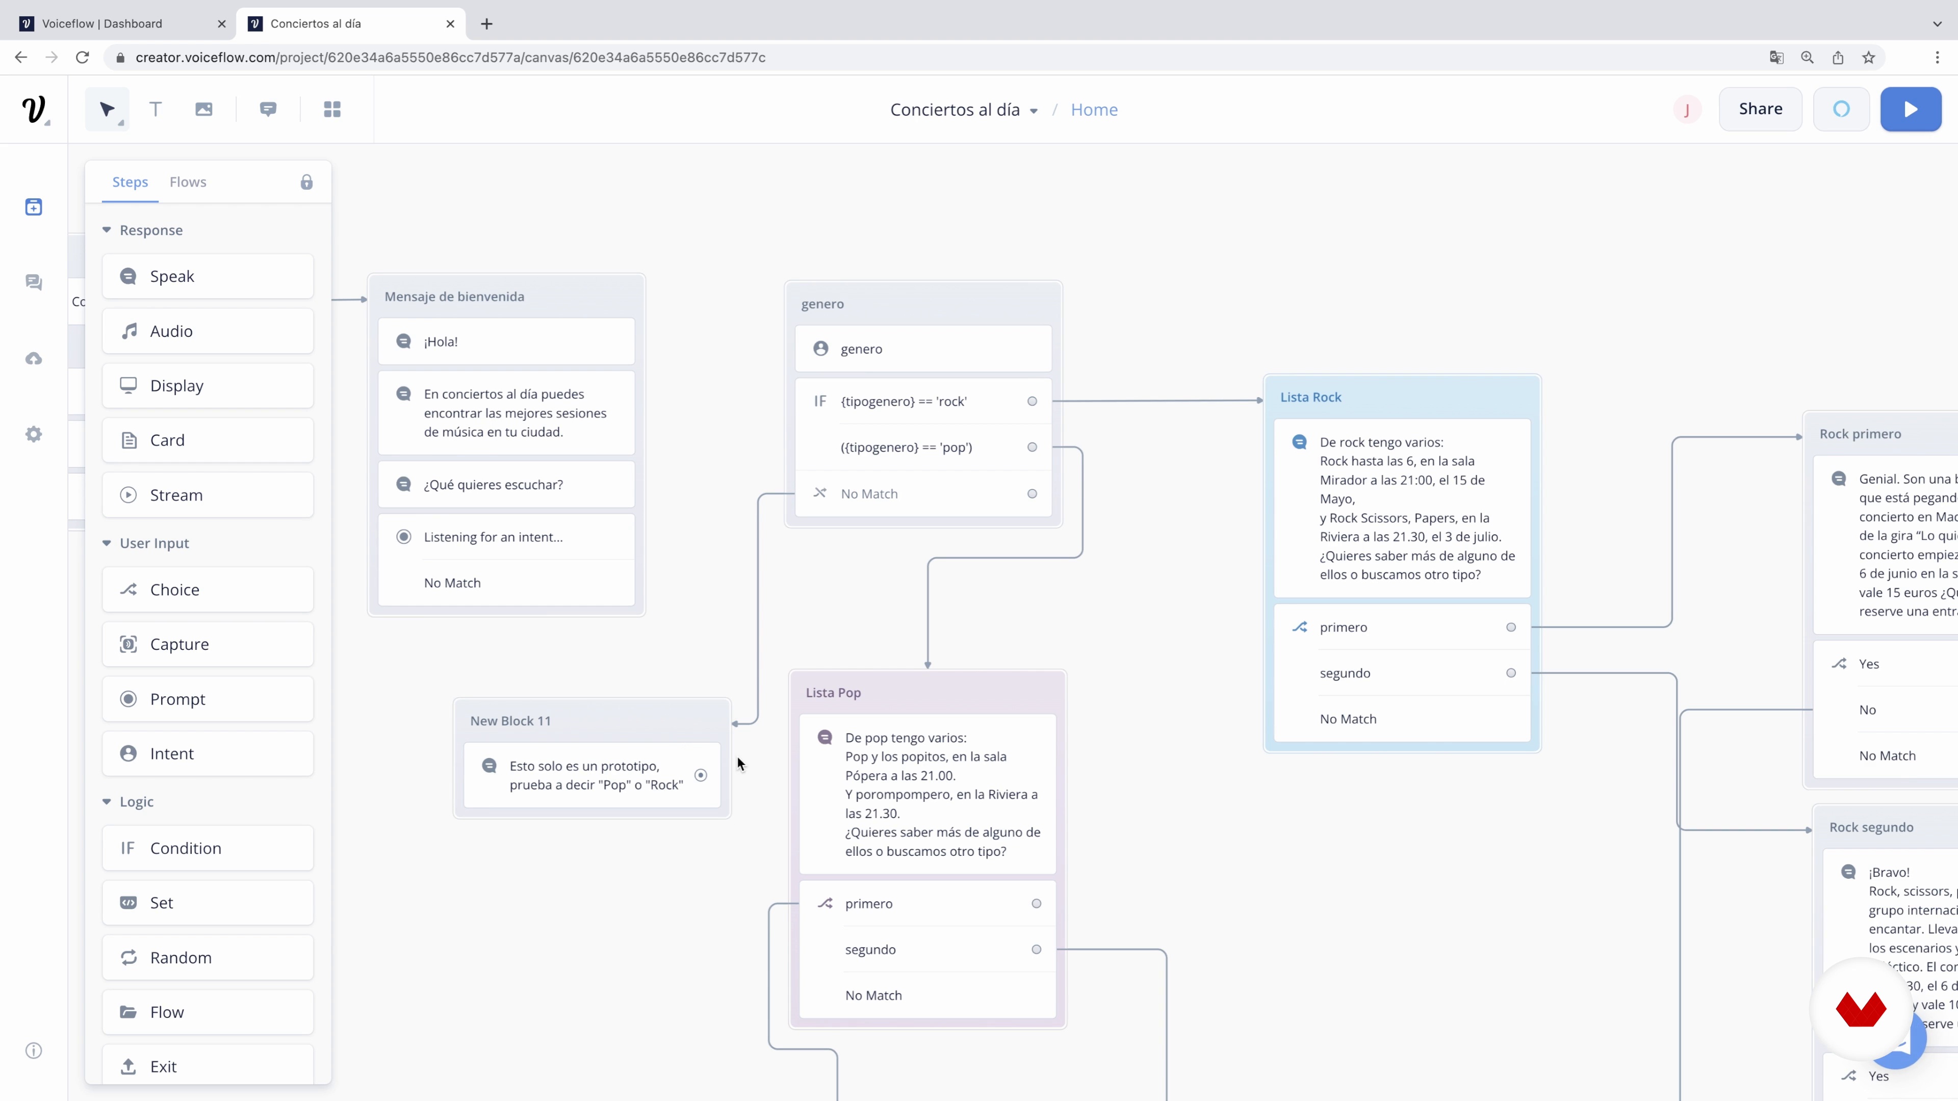Open a new browser tab
The width and height of the screenshot is (1958, 1101).
pyautogui.click(x=486, y=23)
